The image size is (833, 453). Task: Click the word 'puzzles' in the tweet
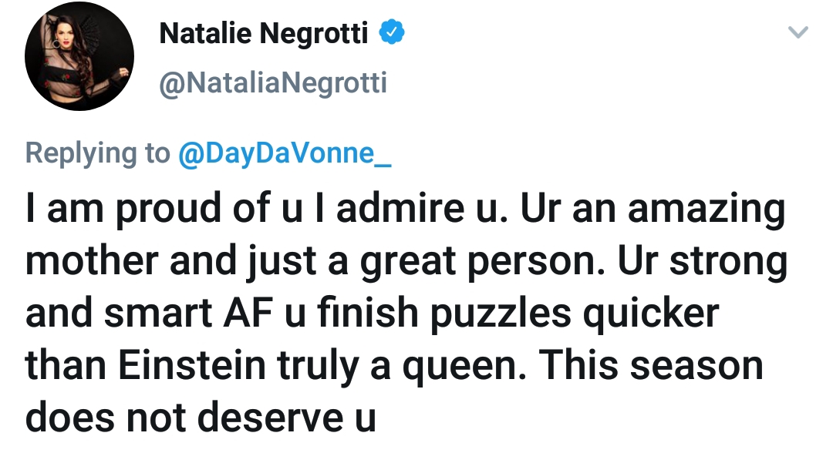pyautogui.click(x=501, y=314)
